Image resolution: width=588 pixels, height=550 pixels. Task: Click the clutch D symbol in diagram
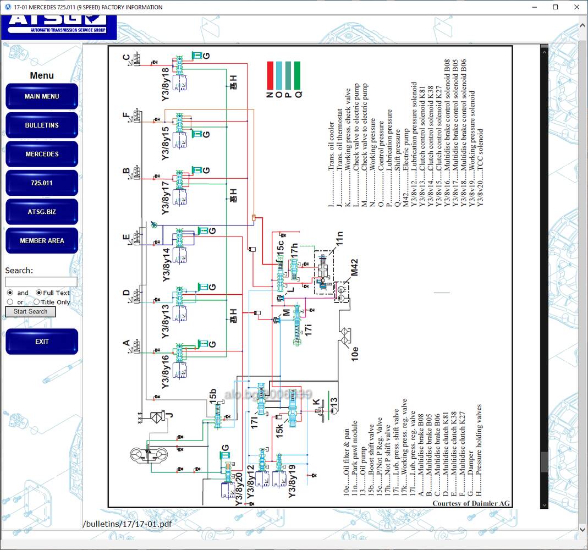click(138, 295)
